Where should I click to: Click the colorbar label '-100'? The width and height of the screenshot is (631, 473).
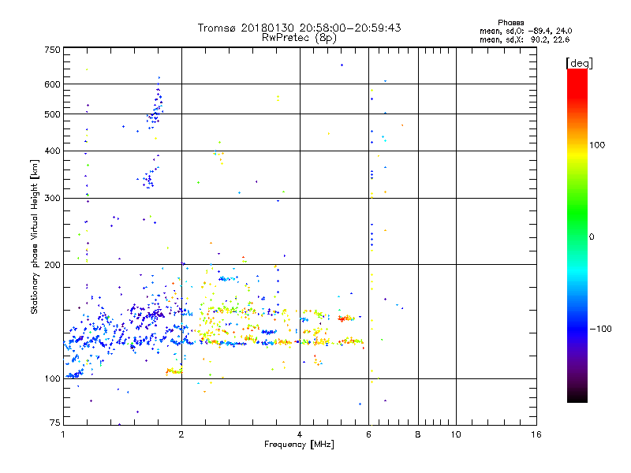[600, 329]
